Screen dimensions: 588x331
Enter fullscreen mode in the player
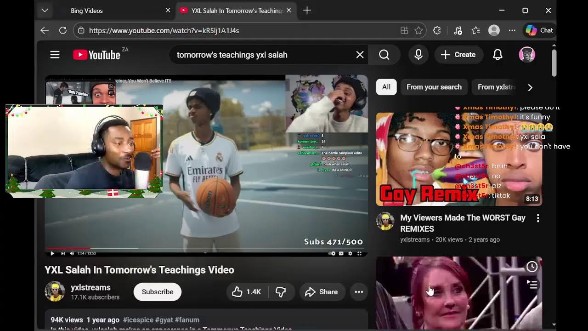click(359, 253)
